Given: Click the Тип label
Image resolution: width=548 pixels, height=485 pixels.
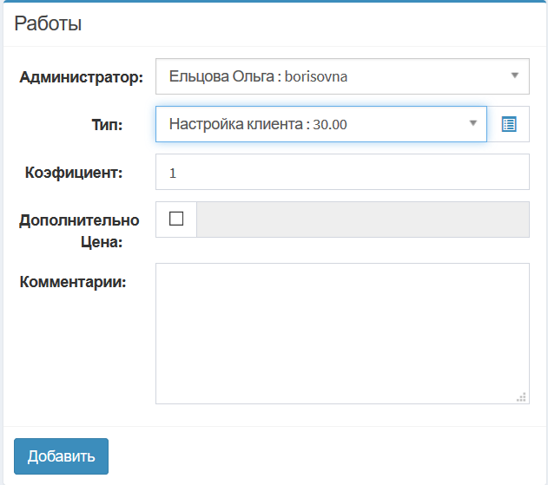Looking at the screenshot, I should click(x=107, y=125).
